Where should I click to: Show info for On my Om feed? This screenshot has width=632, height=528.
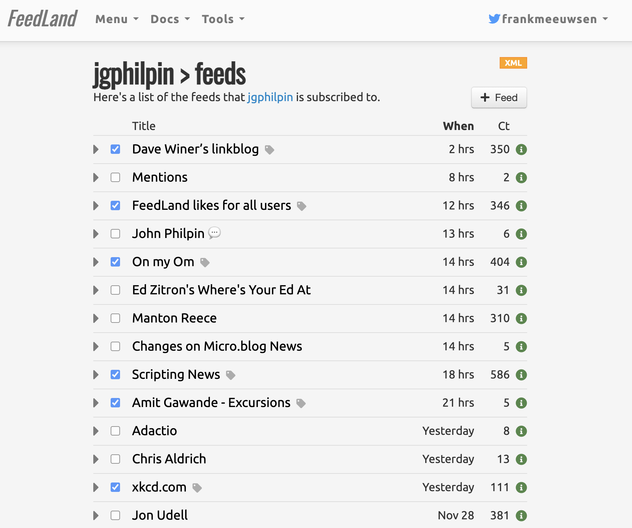pyautogui.click(x=521, y=262)
